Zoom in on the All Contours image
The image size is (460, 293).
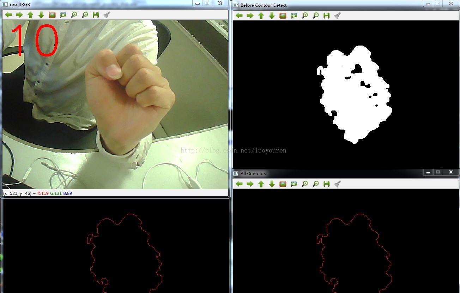(x=305, y=184)
